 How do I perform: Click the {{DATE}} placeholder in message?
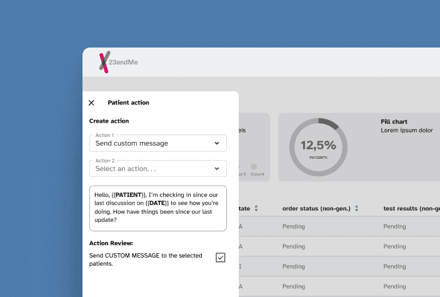pyautogui.click(x=157, y=203)
